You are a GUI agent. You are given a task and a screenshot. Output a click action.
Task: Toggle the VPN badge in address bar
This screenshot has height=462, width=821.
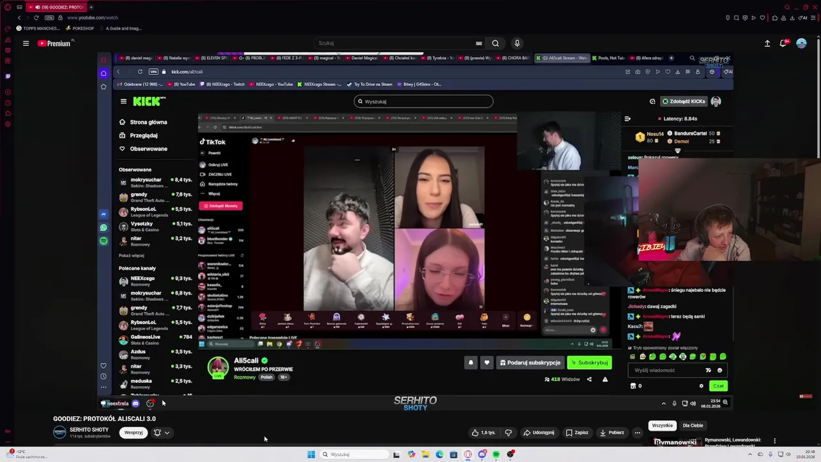[49, 17]
